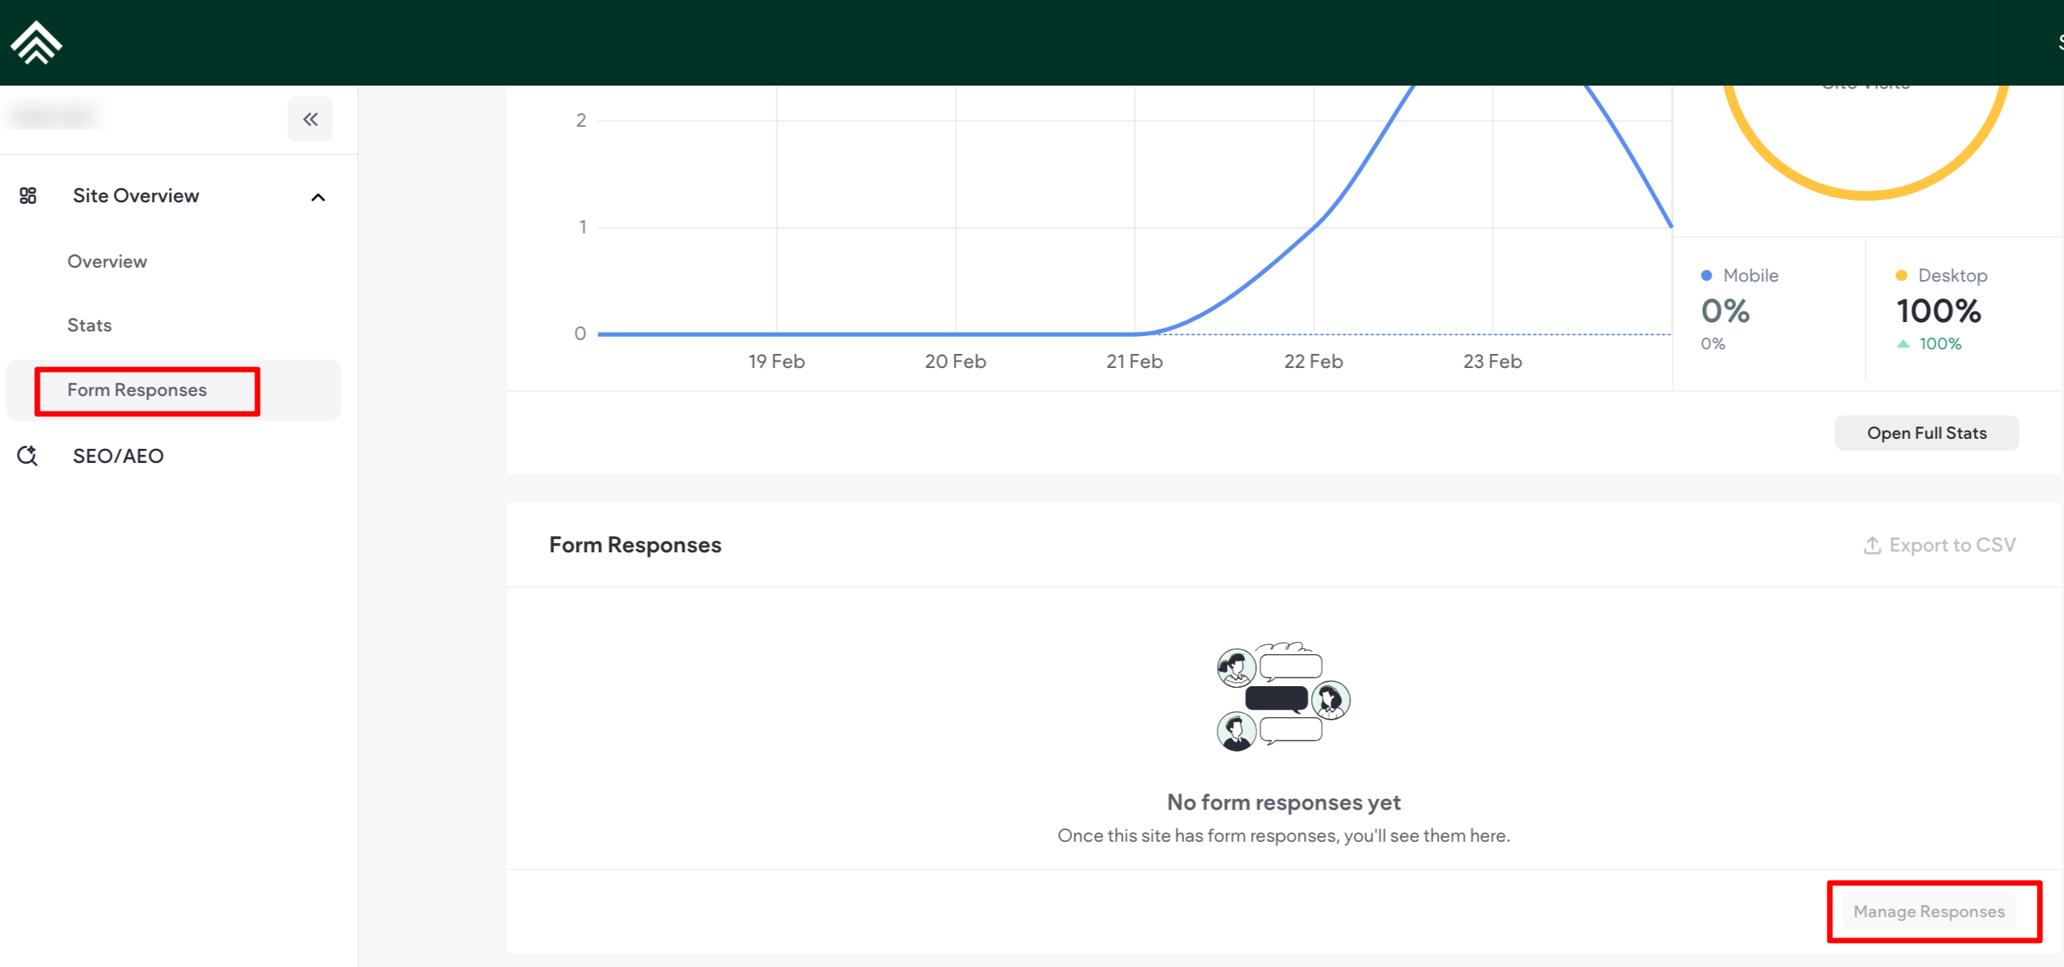
Task: Open the Overview sidebar item
Action: [x=107, y=261]
